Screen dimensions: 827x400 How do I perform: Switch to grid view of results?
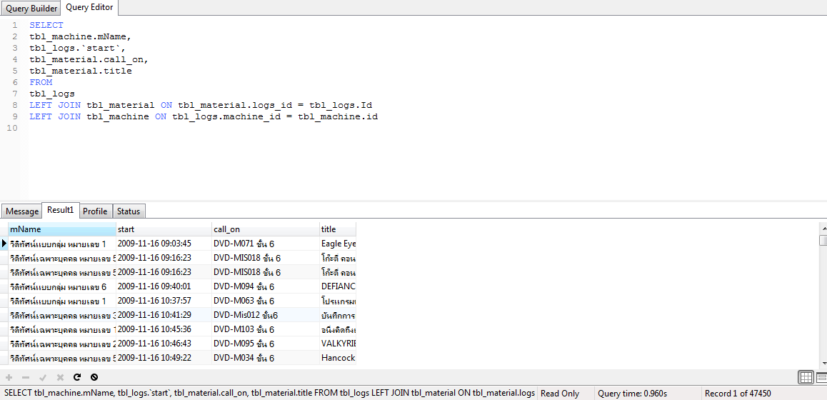coord(805,377)
